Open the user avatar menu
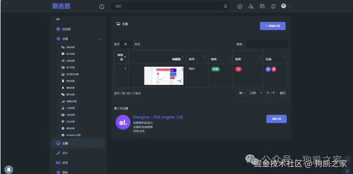This screenshot has width=353, height=174. point(285,6)
